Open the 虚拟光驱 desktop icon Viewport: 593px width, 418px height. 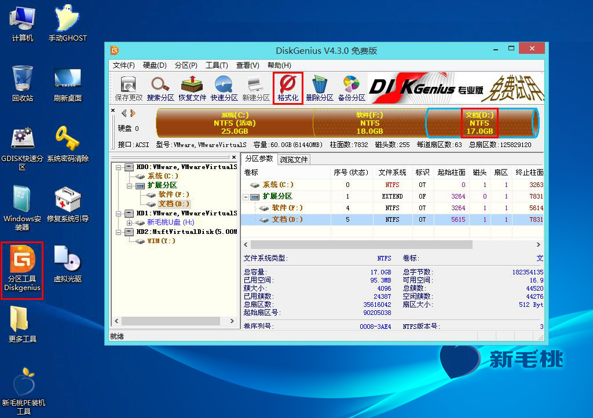(x=67, y=264)
